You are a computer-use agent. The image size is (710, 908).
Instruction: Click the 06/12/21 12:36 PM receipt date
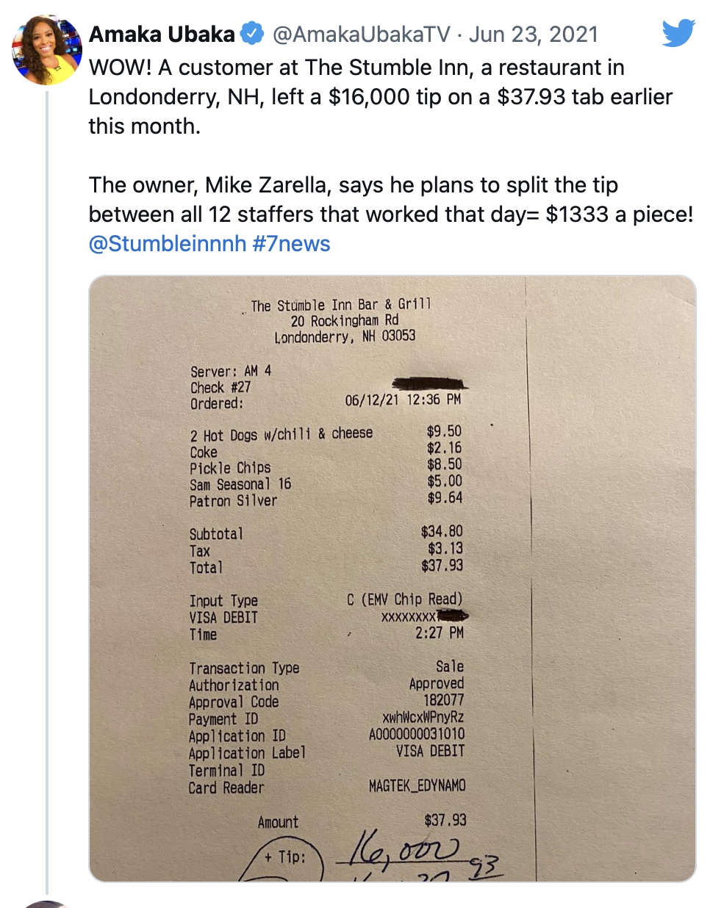point(403,400)
